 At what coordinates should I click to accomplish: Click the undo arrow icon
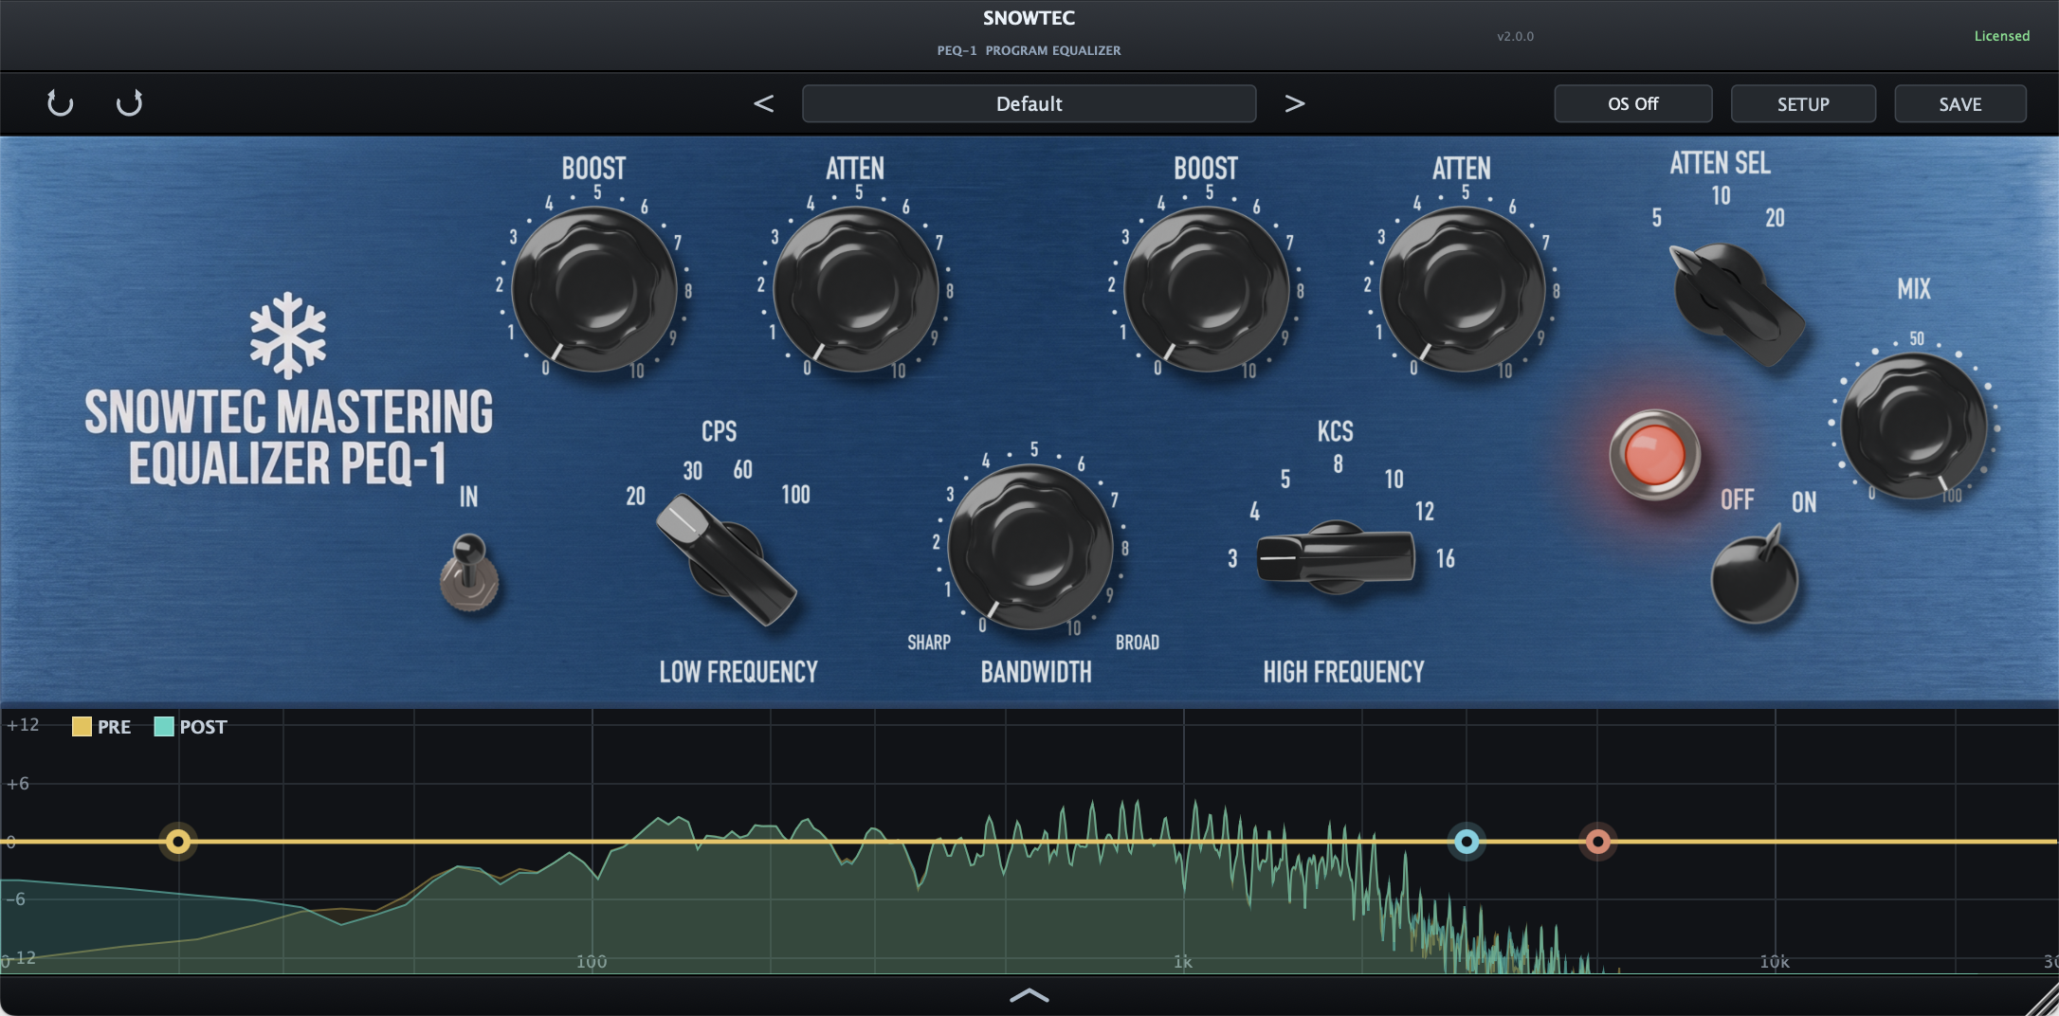pyautogui.click(x=60, y=103)
